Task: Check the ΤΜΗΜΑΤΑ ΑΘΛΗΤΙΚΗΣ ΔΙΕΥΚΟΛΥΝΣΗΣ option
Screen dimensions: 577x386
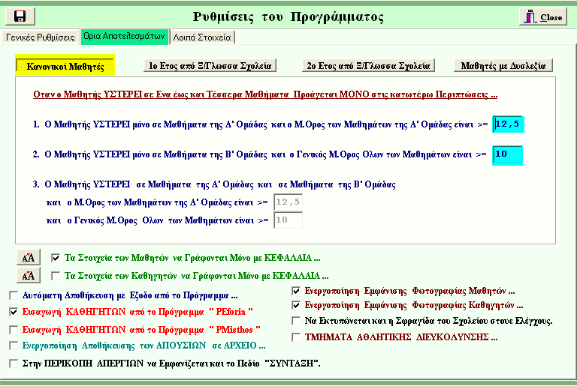Action: pos(296,337)
